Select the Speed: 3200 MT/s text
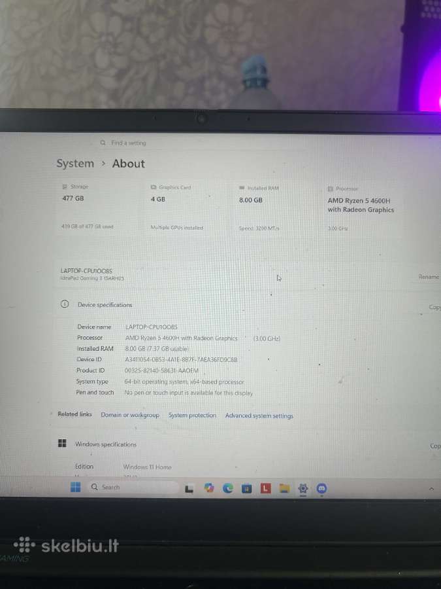The image size is (441, 589). click(259, 228)
